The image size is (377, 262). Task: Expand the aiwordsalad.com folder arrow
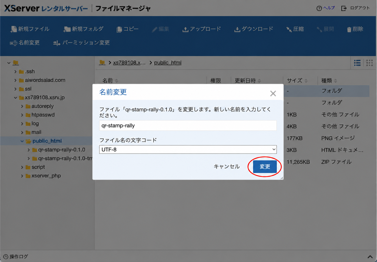[15, 80]
